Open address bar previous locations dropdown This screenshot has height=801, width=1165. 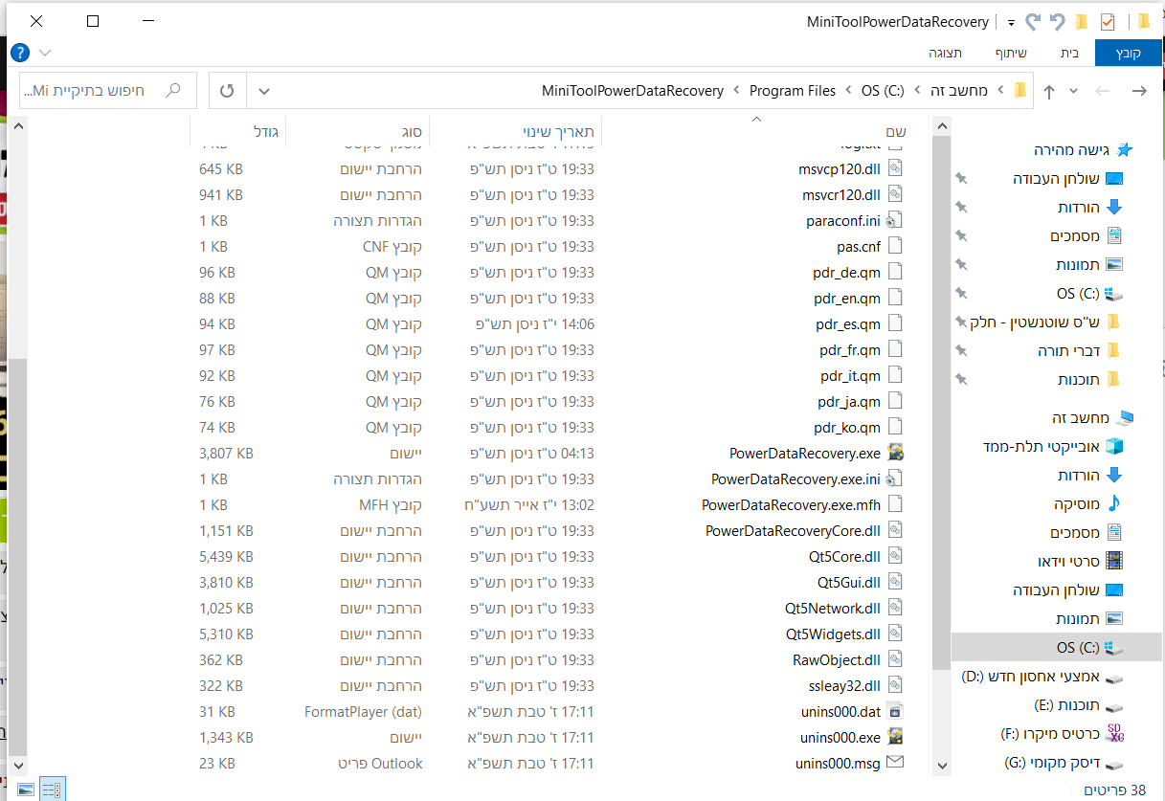(x=264, y=91)
